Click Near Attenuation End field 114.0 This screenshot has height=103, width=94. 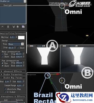[x=19, y=57]
